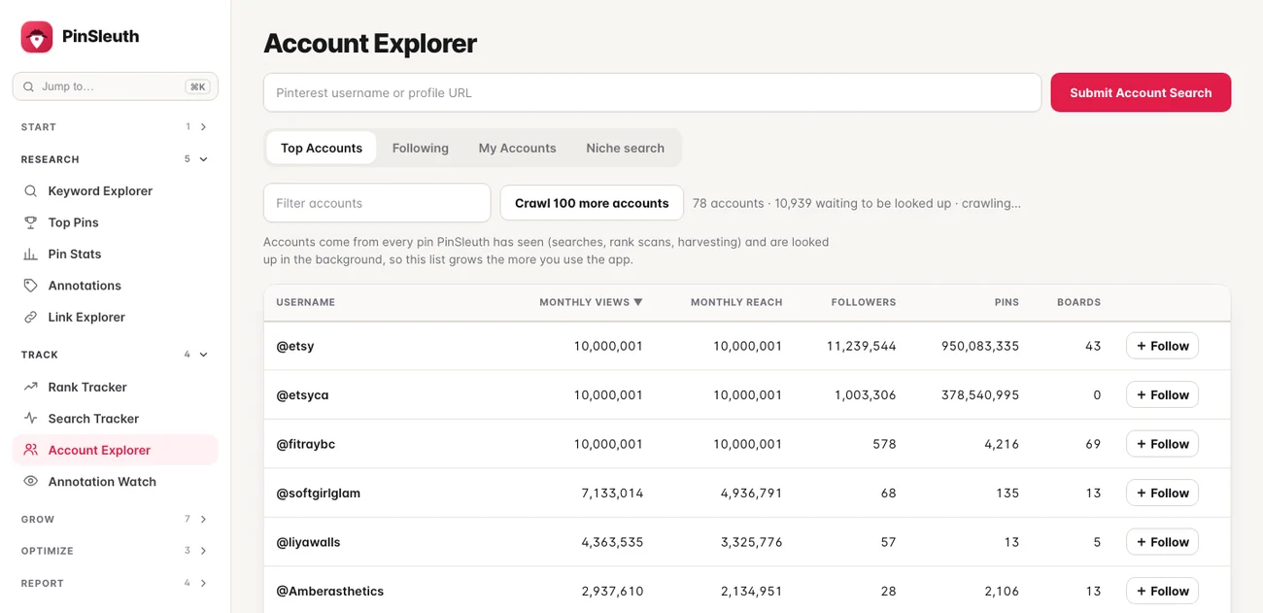Click the Username column header

[x=306, y=302]
